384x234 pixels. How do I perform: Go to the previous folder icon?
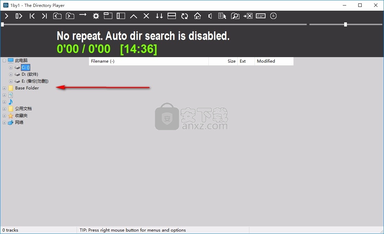pos(57,16)
